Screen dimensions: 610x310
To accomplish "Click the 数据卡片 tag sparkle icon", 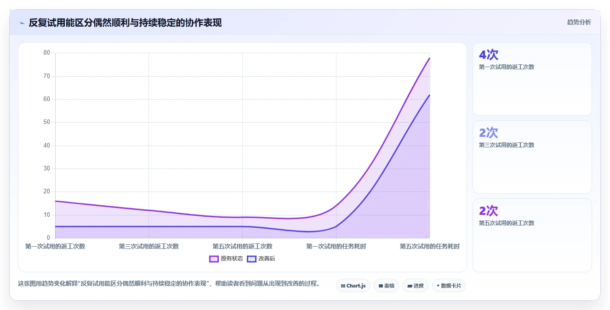I will click(x=438, y=286).
